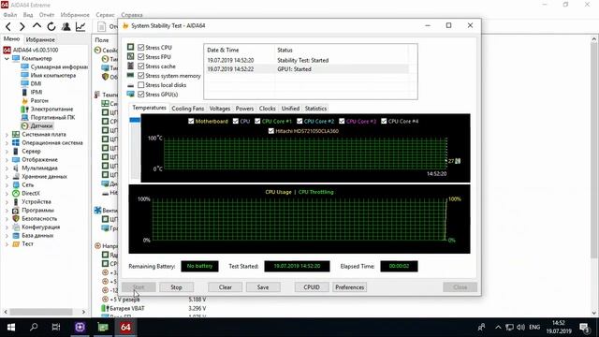Expand the Мультимедиа tree node
The width and height of the screenshot is (599, 337).
(7, 168)
